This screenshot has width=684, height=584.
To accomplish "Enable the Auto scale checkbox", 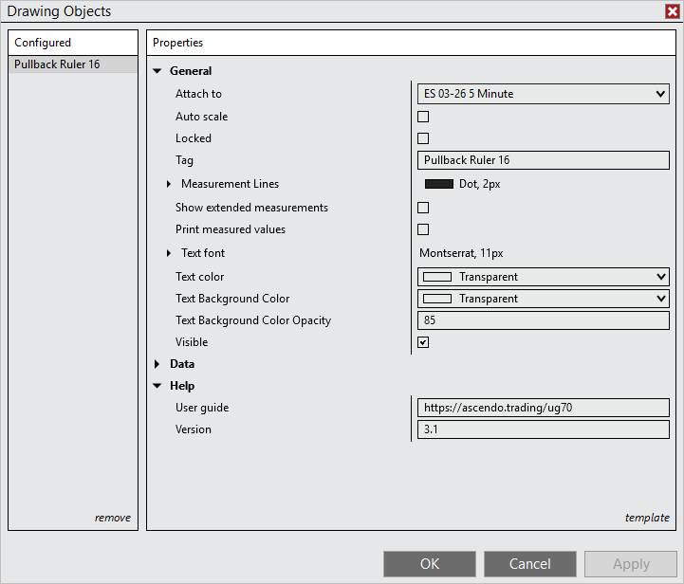I will [423, 117].
